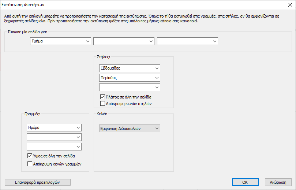Expand the Εμφάνιση Διδασκαλιών cells dropdown
The height and width of the screenshot is (190, 296).
130,128
